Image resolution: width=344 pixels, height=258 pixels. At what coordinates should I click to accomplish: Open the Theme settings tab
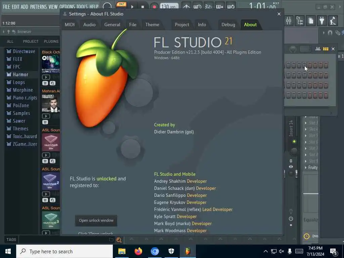click(x=152, y=25)
